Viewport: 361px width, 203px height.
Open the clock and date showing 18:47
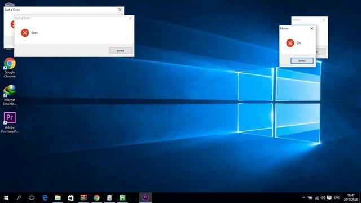351,198
